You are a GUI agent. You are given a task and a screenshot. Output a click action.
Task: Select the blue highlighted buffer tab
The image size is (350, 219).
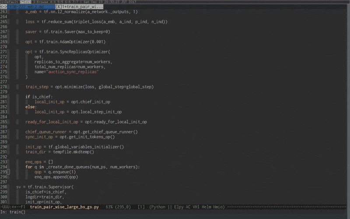tap(31, 7)
